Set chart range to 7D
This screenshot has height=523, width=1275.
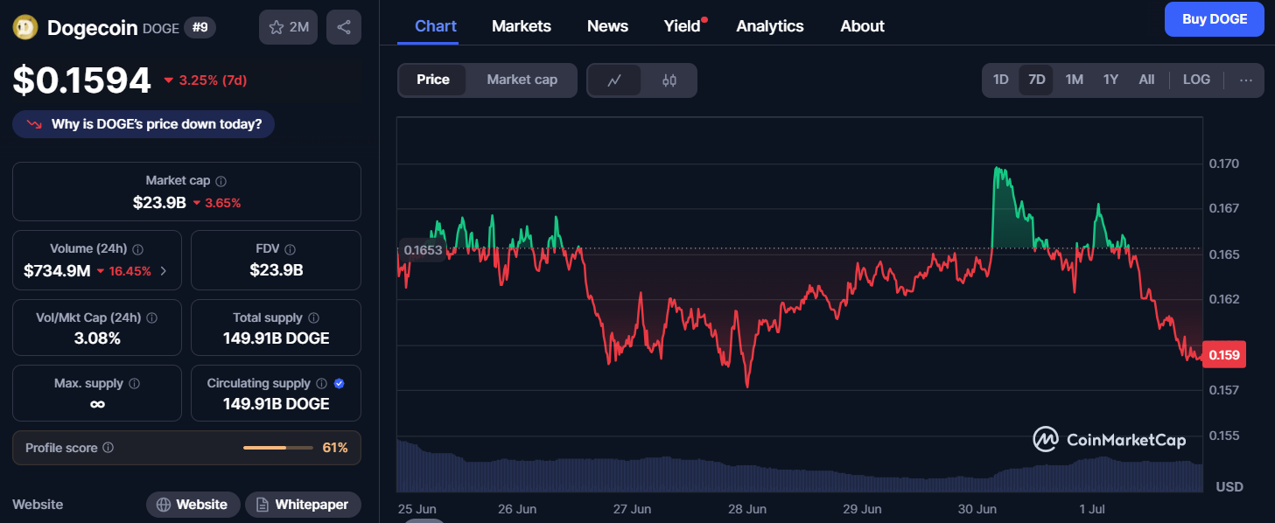pos(1036,80)
